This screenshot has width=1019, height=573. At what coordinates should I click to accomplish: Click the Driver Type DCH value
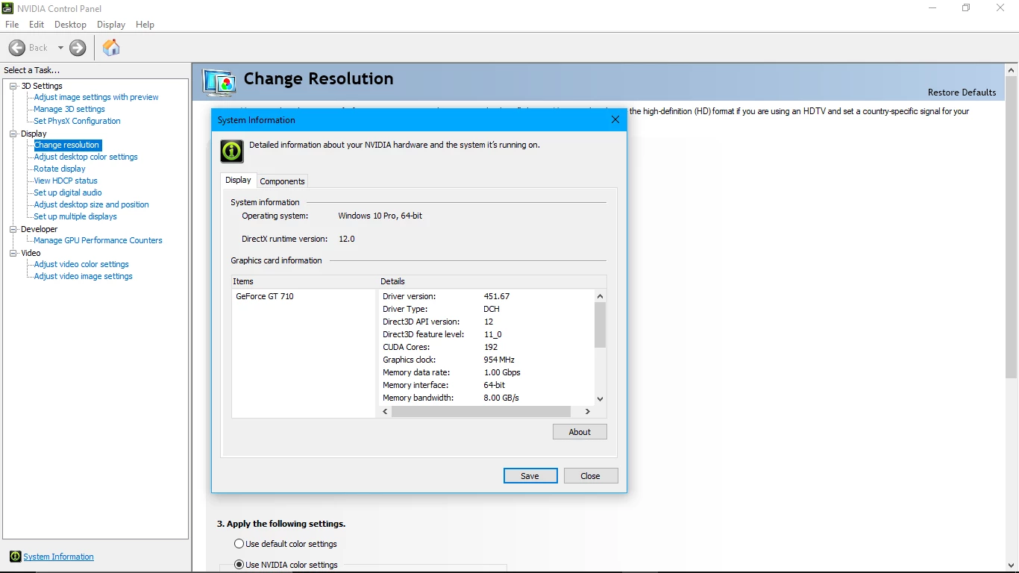click(492, 309)
